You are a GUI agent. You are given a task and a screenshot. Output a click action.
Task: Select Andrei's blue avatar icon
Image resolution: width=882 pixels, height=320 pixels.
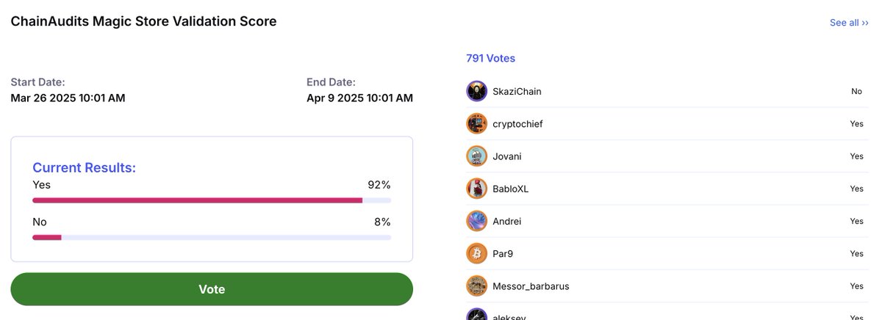[x=477, y=221]
